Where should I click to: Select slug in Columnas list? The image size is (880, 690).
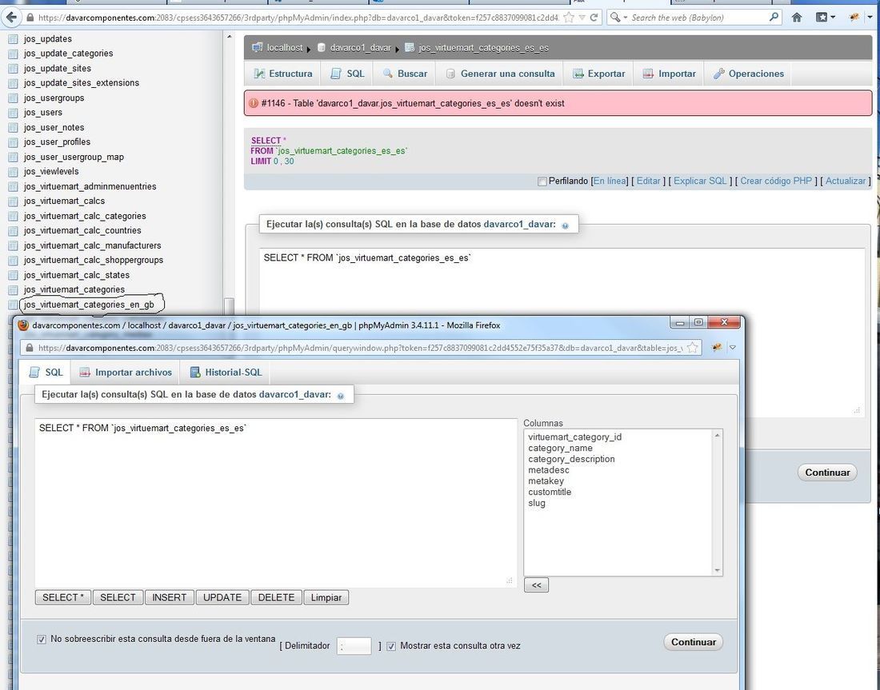coord(537,503)
